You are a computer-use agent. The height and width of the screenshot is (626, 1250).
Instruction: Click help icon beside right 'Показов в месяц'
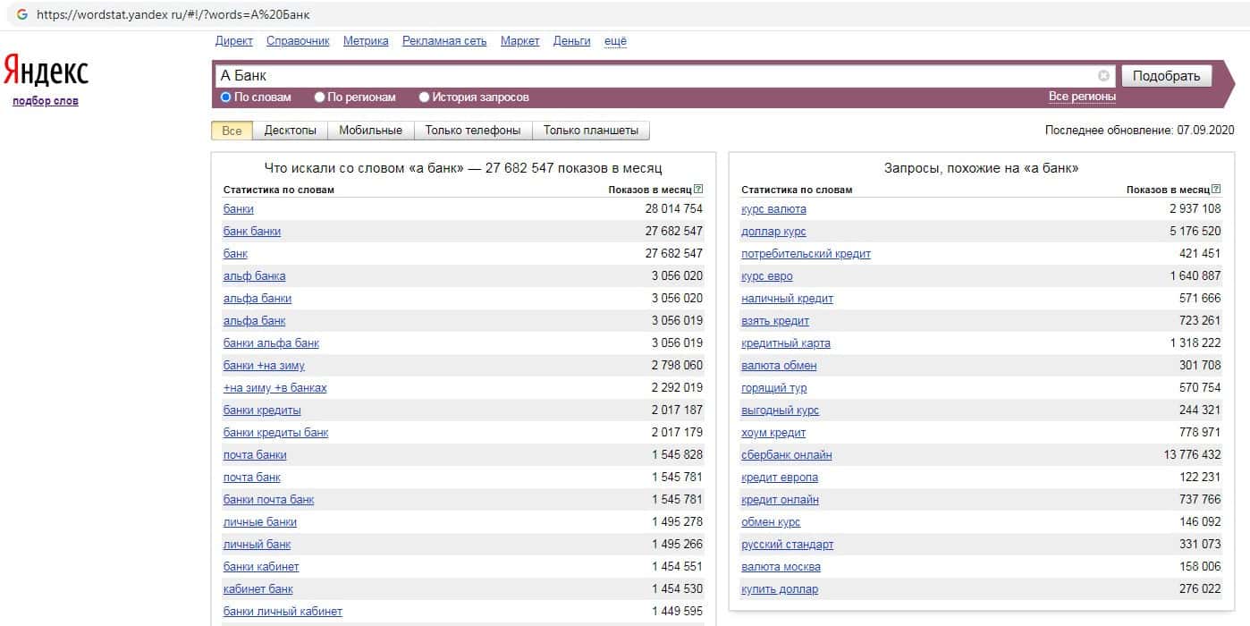[x=1217, y=189]
